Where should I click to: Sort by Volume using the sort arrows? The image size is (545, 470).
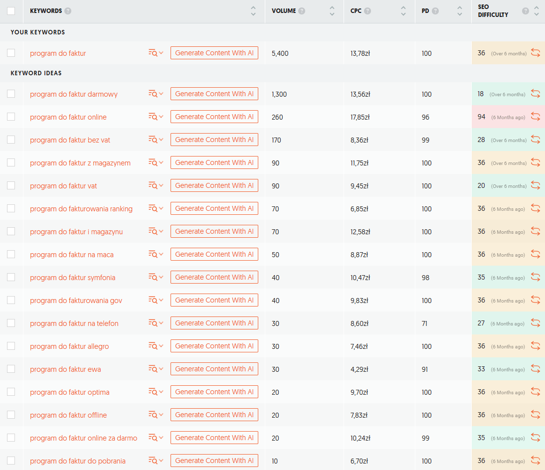tap(332, 11)
